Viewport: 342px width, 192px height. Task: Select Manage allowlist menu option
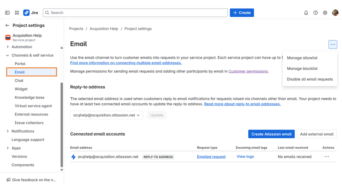click(x=302, y=58)
